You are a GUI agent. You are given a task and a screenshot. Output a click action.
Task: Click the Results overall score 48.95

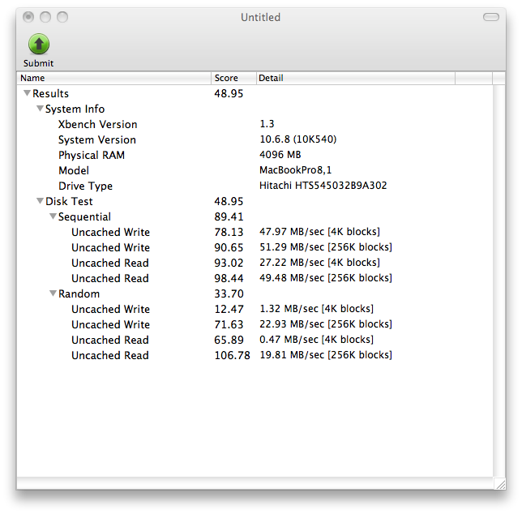click(x=229, y=93)
